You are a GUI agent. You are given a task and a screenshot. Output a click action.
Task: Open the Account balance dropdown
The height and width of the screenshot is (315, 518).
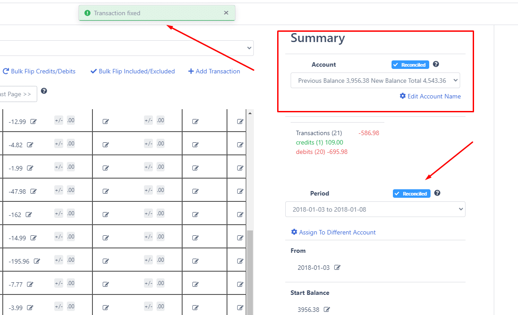tap(375, 81)
